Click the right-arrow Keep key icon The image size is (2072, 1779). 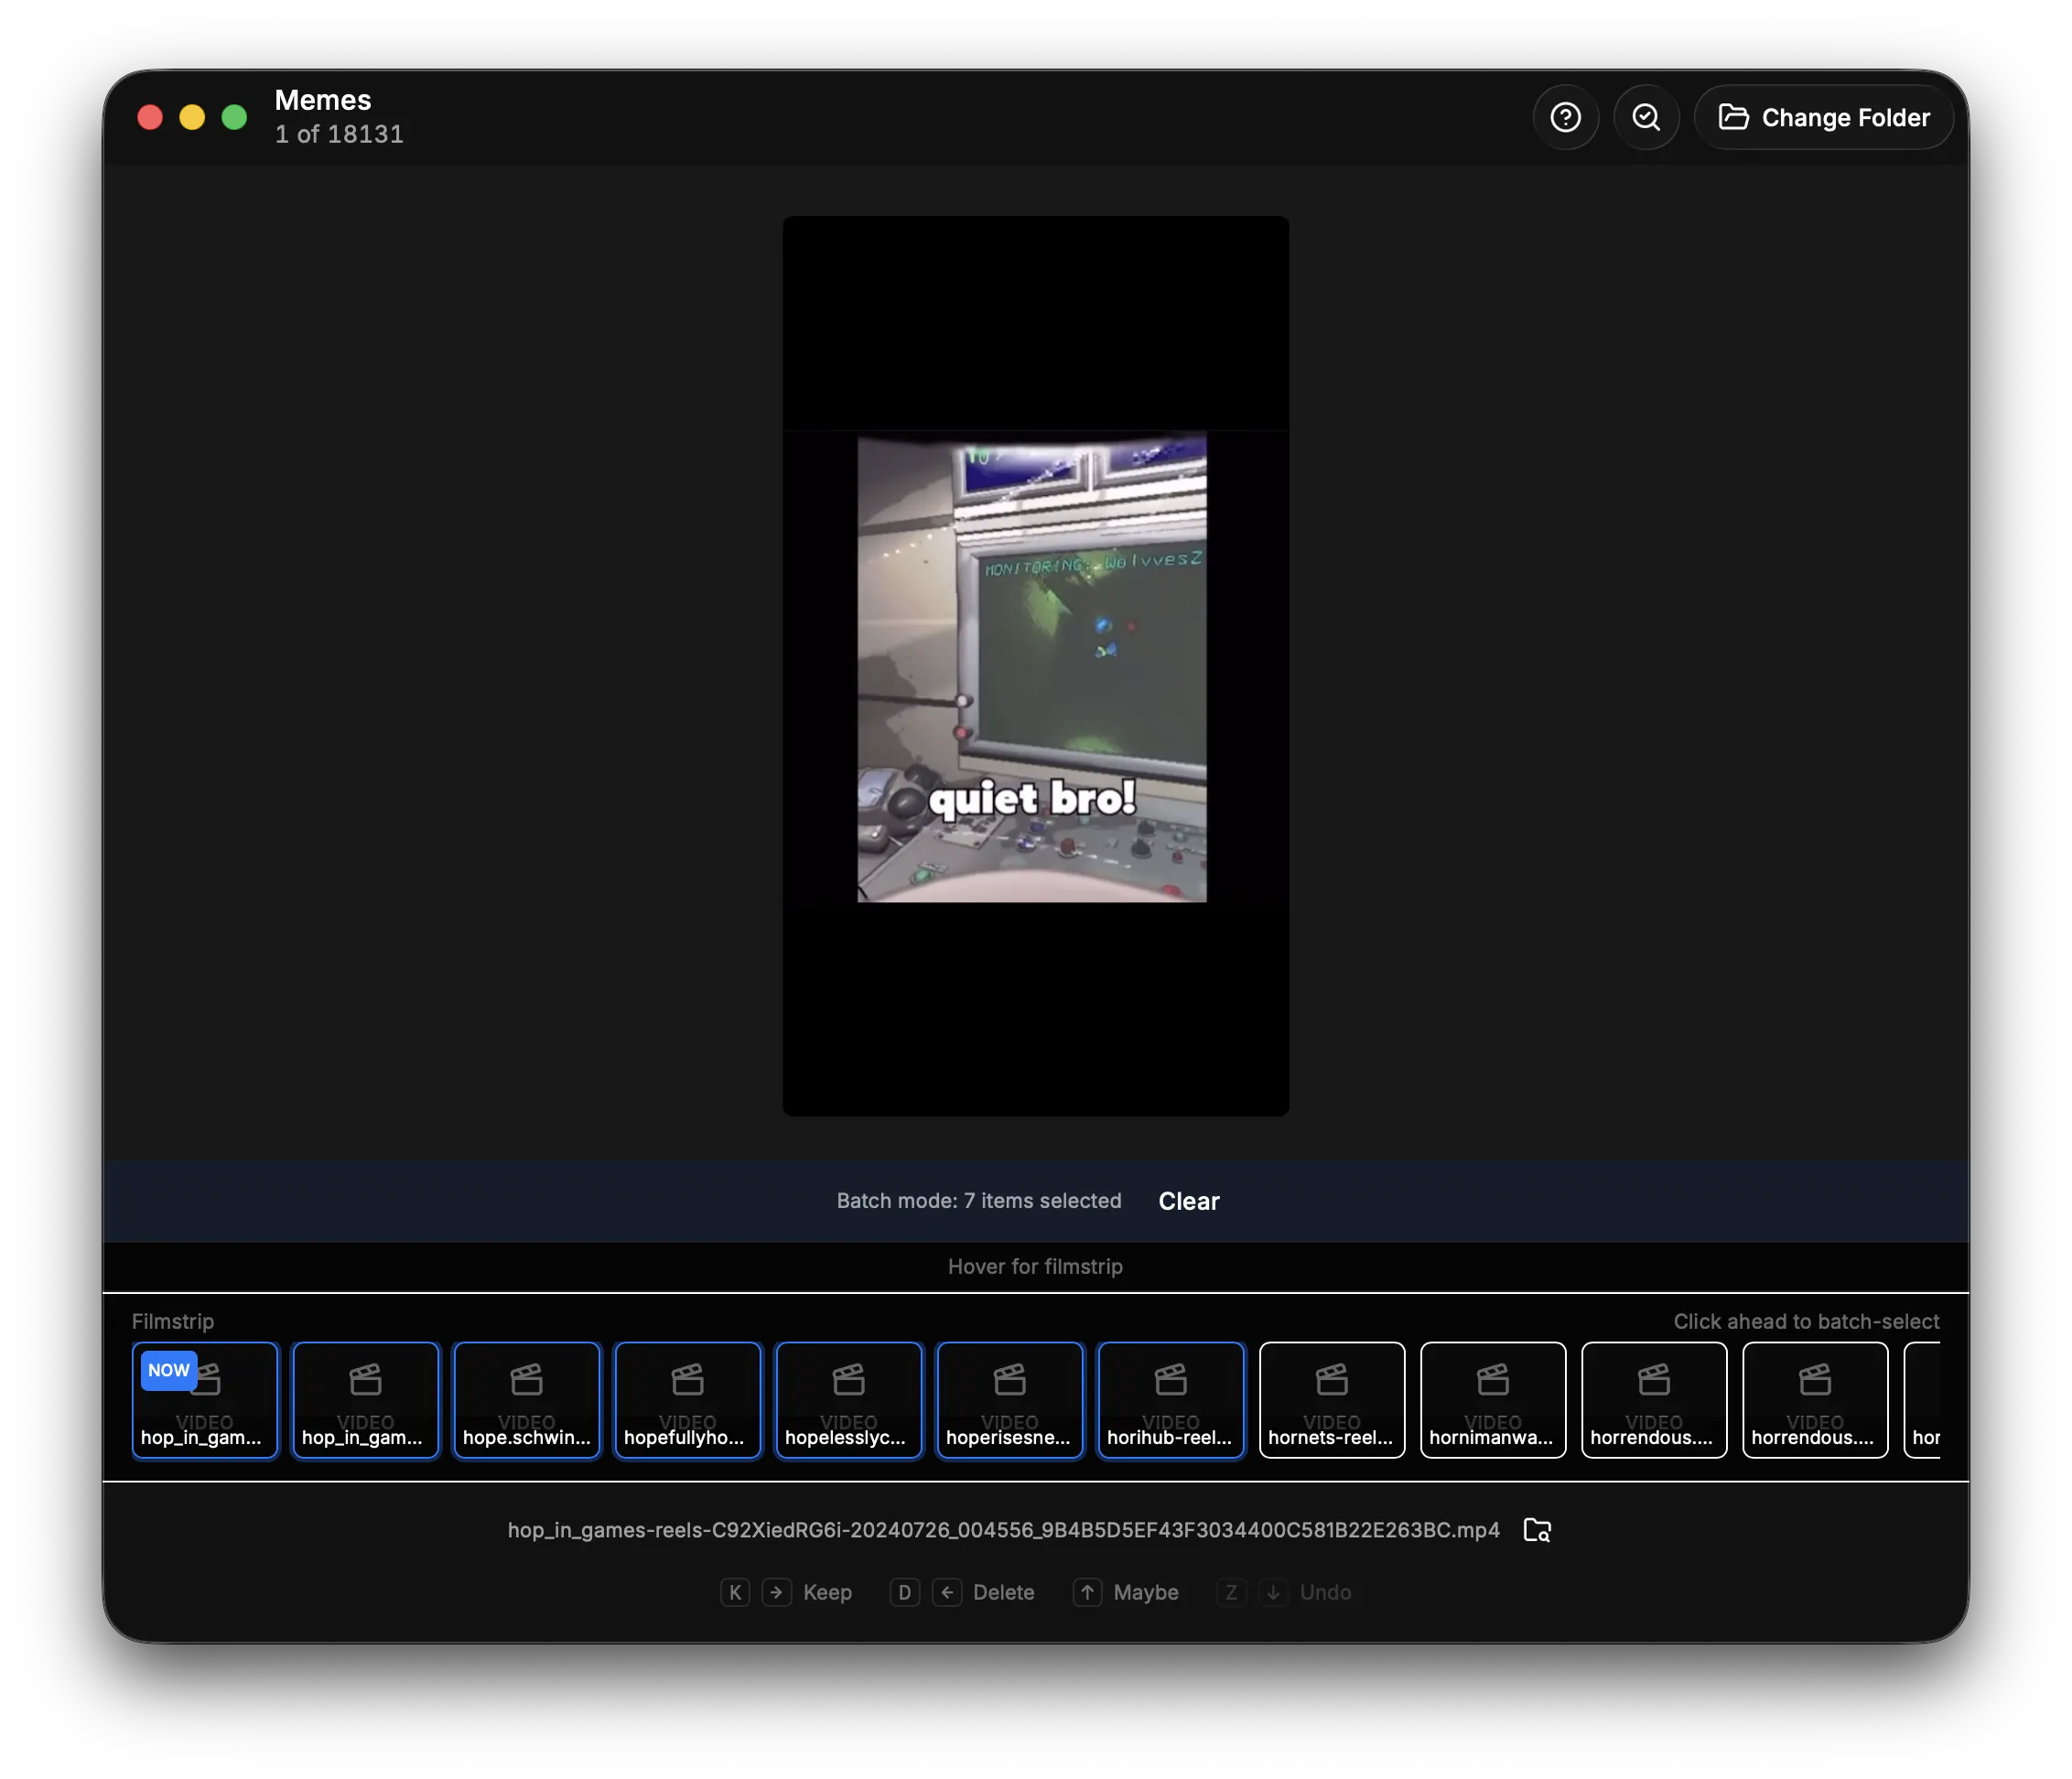pyautogui.click(x=776, y=1591)
